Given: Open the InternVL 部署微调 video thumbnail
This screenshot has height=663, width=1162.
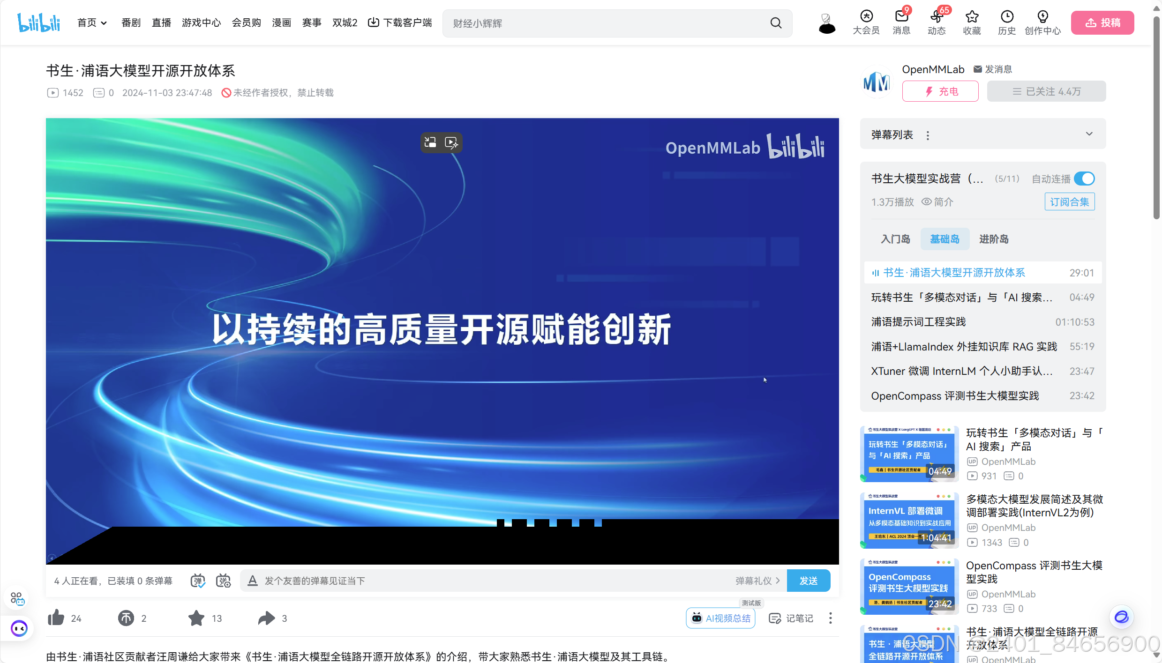Looking at the screenshot, I should 909,520.
